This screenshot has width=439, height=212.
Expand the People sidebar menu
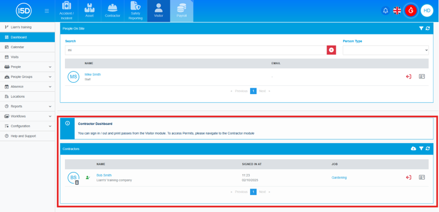pos(27,67)
